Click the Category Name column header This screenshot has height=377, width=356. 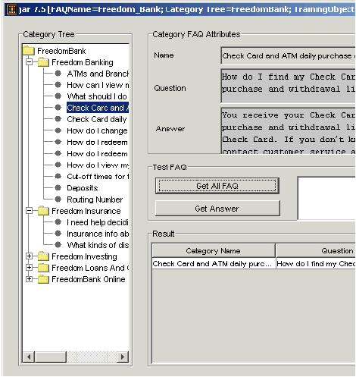pos(214,250)
